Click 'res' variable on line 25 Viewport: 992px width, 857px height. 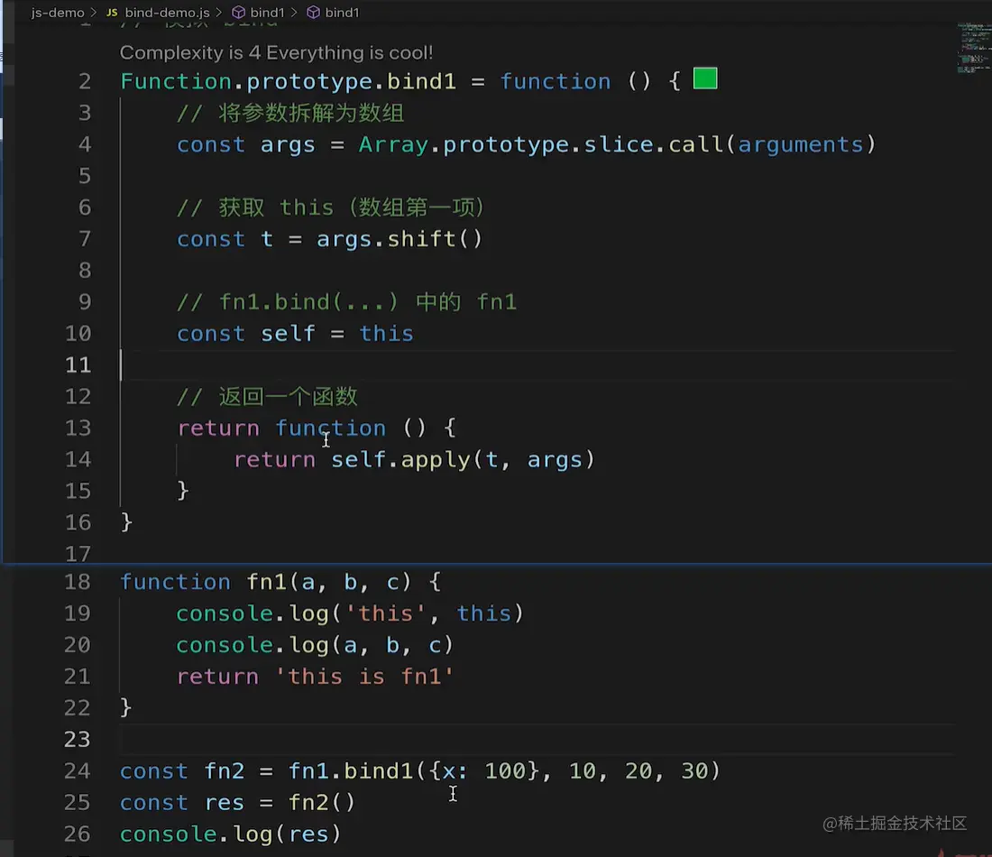point(224,803)
